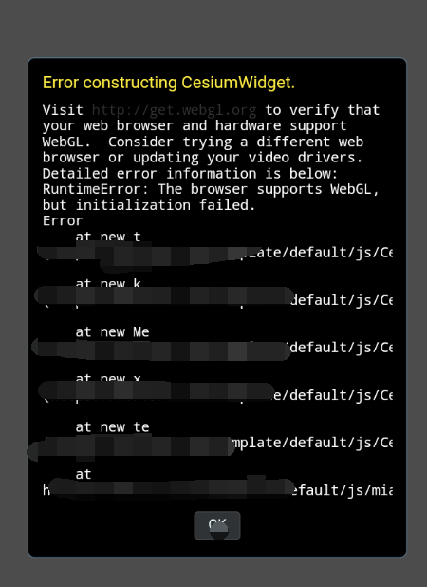Select the 'at new t' stack line

[x=107, y=237]
